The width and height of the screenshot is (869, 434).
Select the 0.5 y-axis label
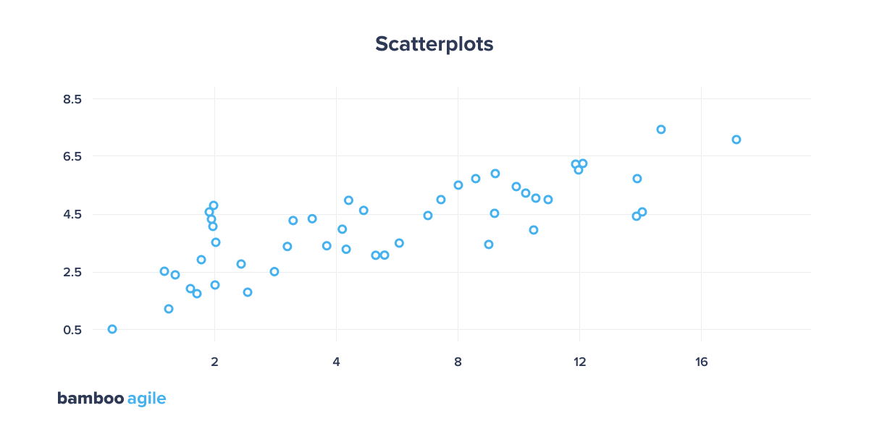[x=72, y=330]
